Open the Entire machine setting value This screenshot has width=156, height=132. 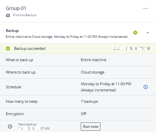pyautogui.click(x=94, y=60)
